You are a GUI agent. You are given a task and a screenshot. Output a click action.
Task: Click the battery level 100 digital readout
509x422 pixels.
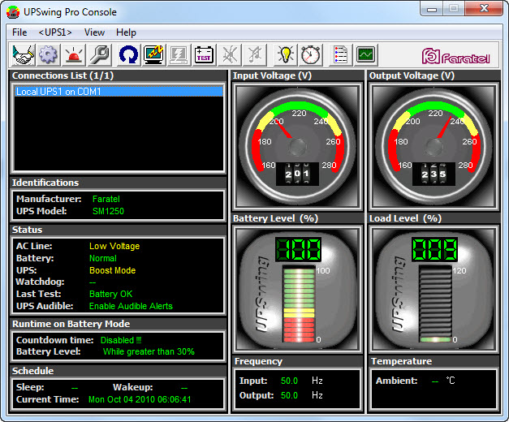click(x=298, y=249)
